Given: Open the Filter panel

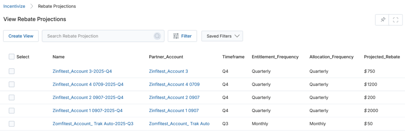Looking at the screenshot, I should coord(182,36).
